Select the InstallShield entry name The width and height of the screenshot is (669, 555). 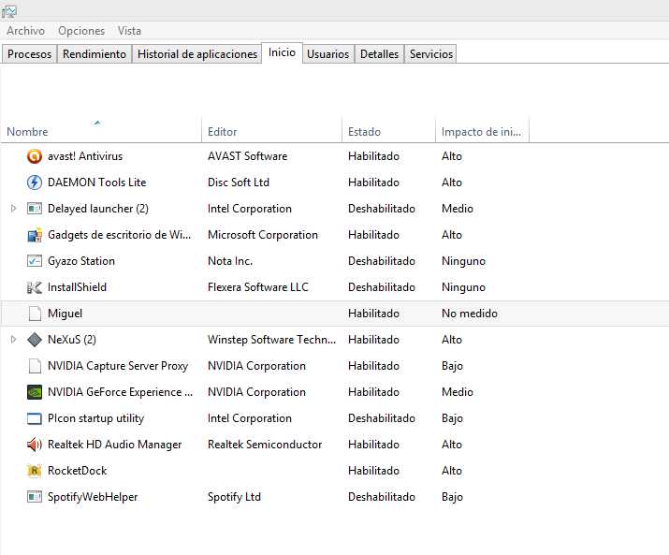pyautogui.click(x=77, y=287)
